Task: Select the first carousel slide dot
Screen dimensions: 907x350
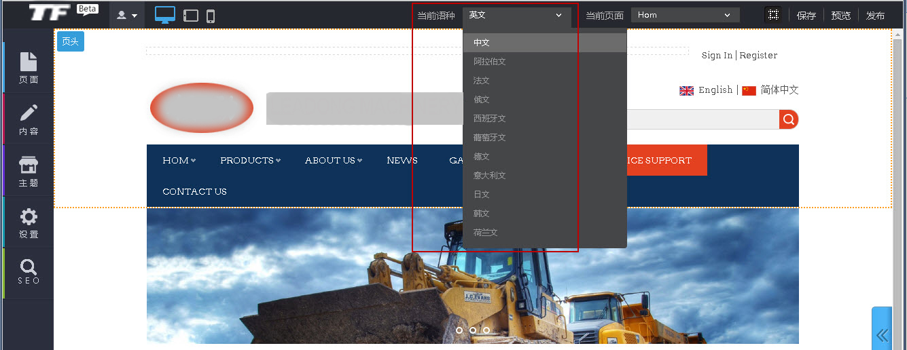Action: (459, 330)
